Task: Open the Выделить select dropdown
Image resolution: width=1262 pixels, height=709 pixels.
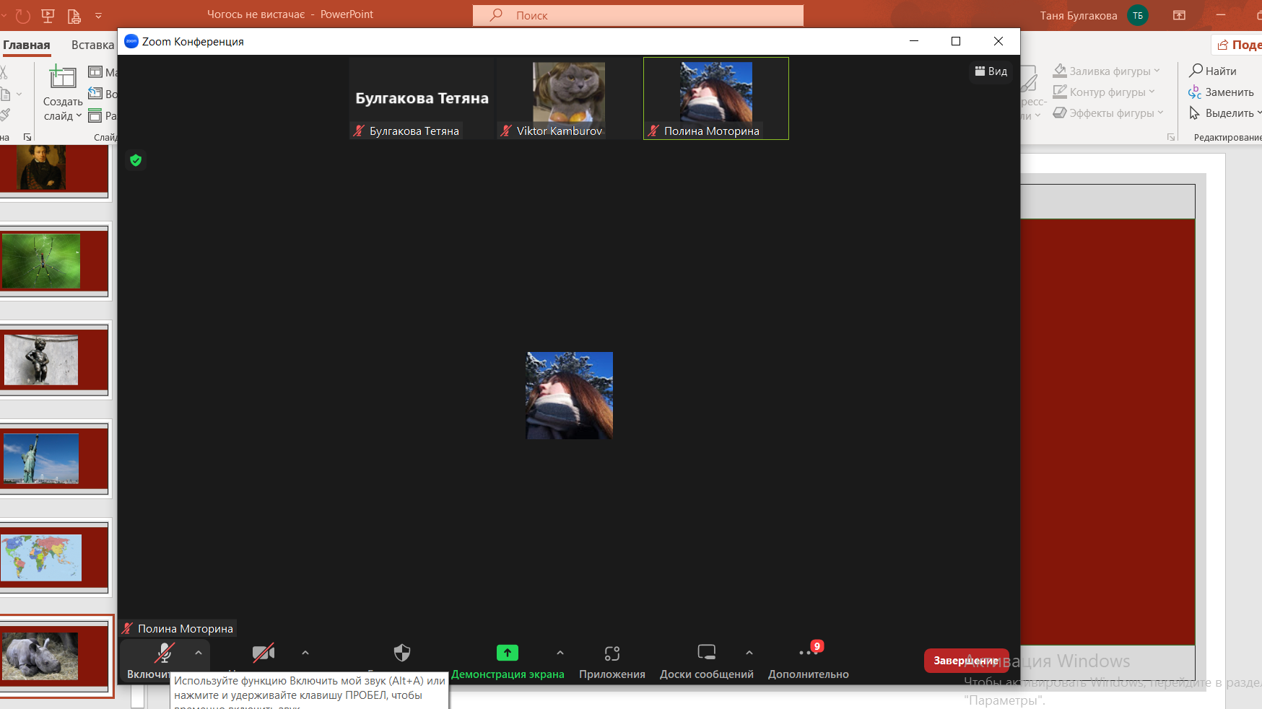Action: (x=1224, y=113)
